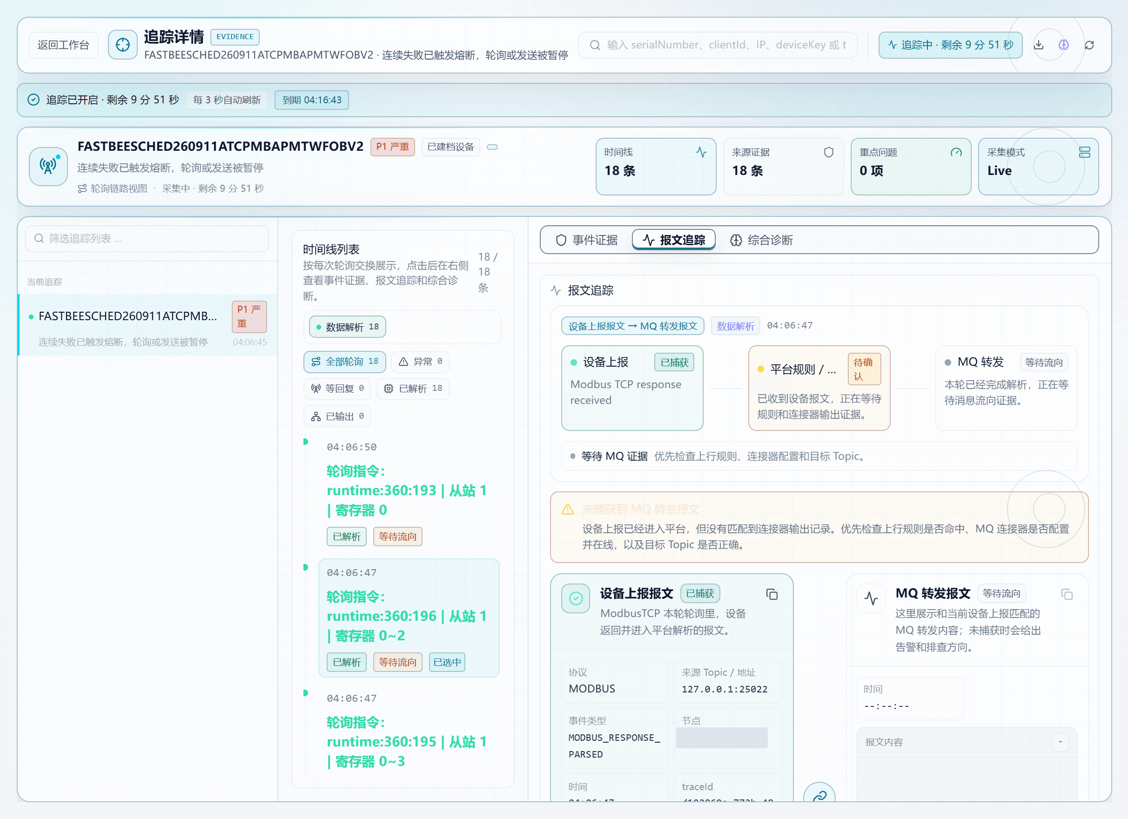This screenshot has height=819, width=1128.
Task: Open 轮询链路视图 link
Action: 113,188
